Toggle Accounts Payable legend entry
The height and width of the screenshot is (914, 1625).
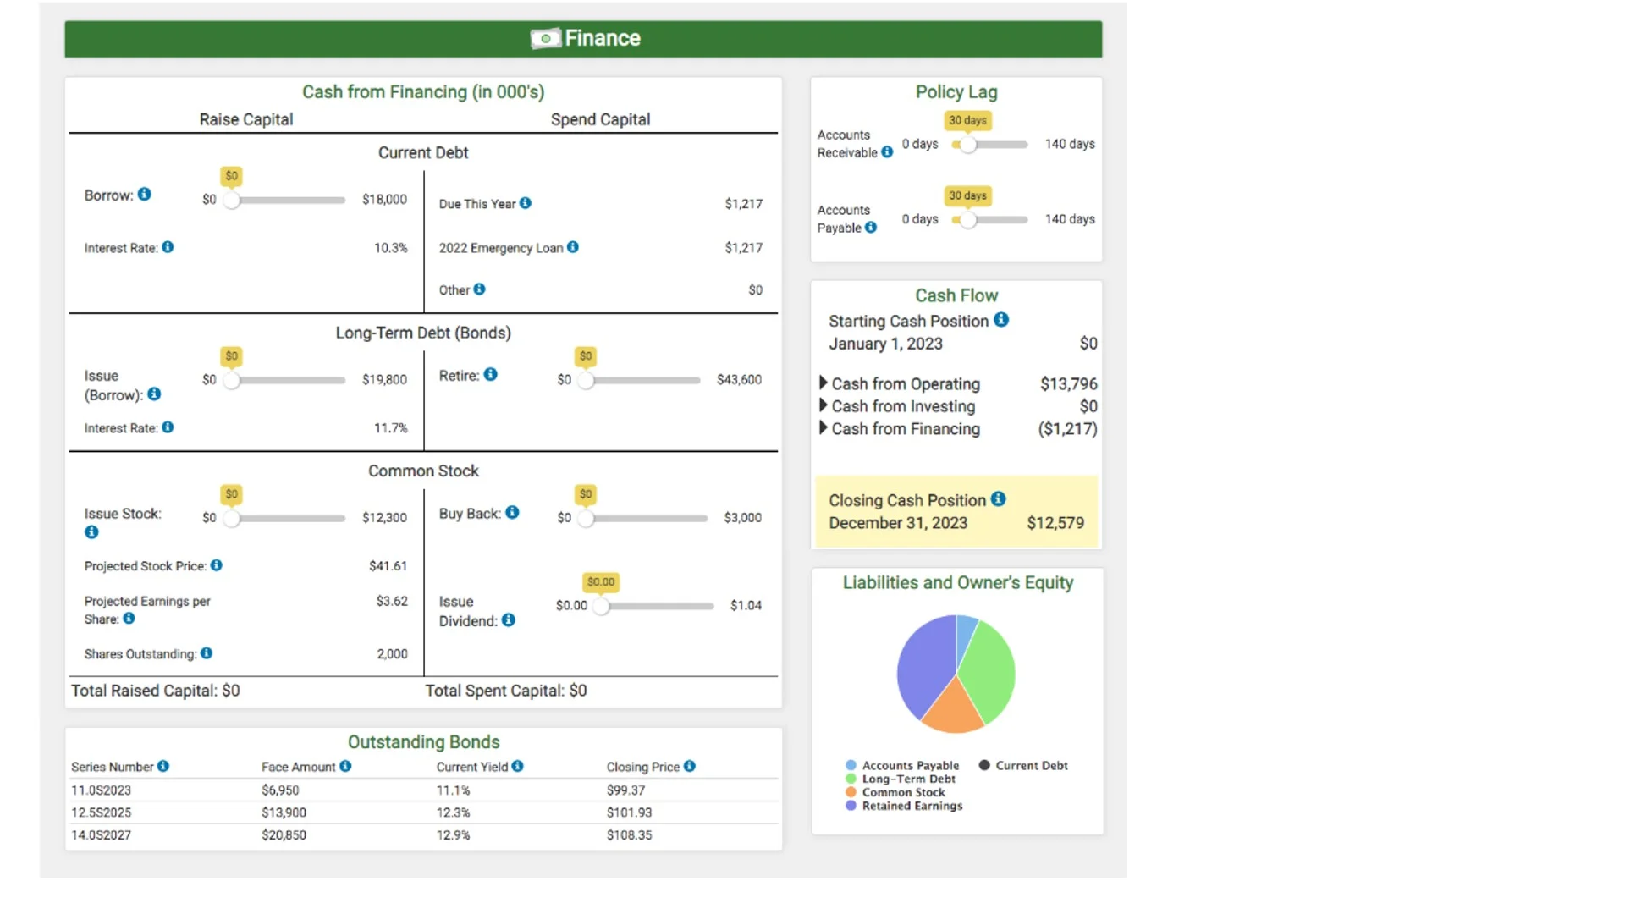(910, 765)
